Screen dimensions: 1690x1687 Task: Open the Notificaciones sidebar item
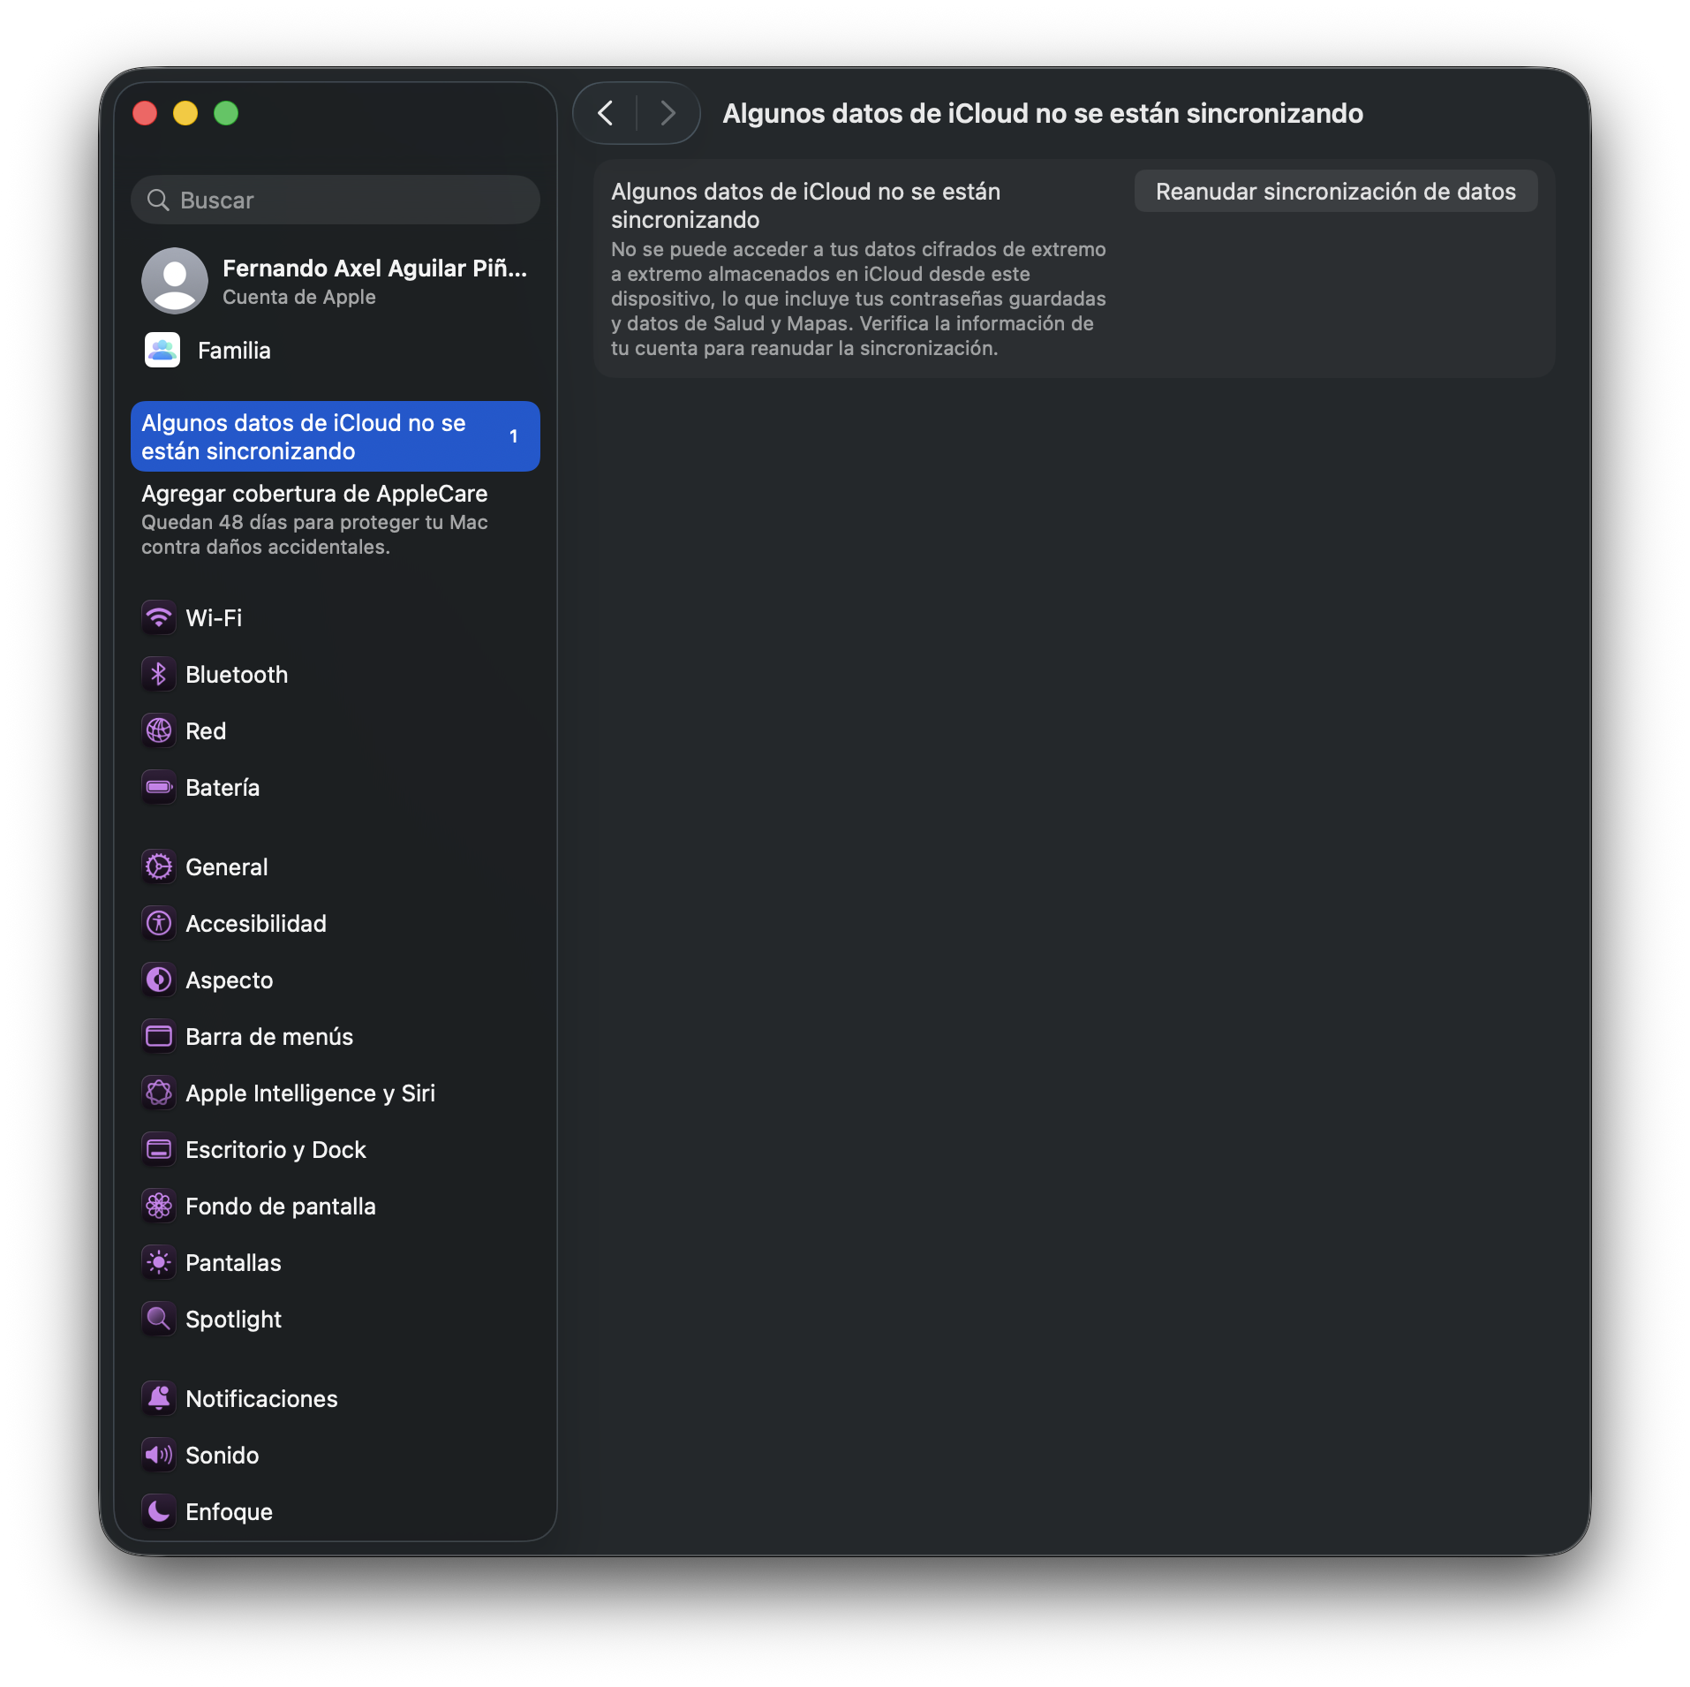[x=261, y=1398]
